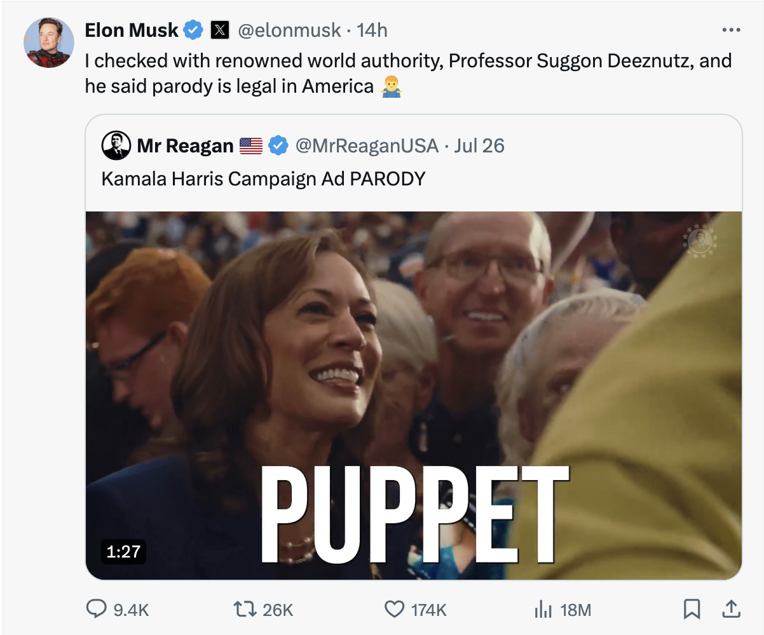This screenshot has height=635, width=764.
Task: Click the blue verified badge beside Elon Musk
Action: 194,30
